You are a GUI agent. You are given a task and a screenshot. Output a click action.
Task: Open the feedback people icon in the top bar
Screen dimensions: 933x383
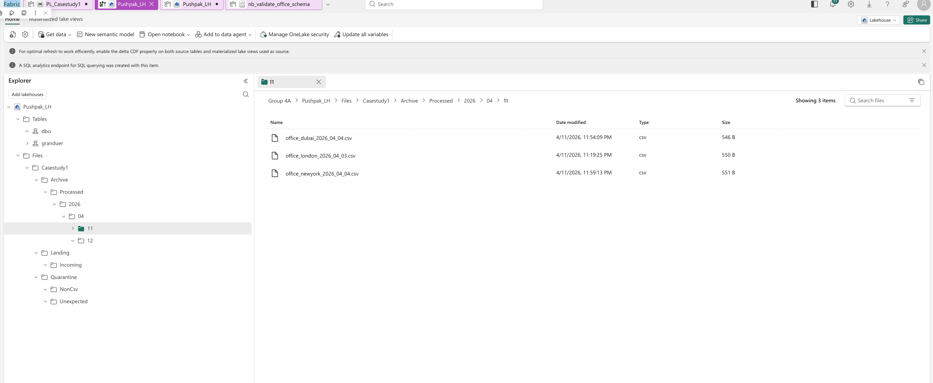coord(905,4)
